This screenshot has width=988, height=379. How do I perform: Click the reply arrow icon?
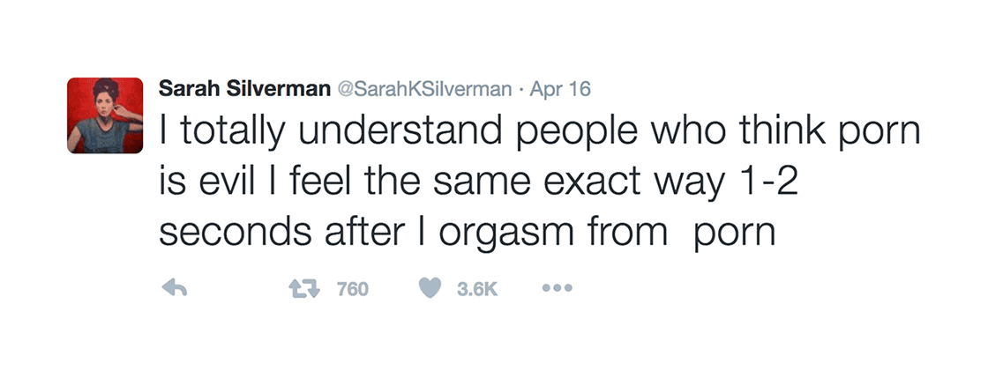pos(174,288)
